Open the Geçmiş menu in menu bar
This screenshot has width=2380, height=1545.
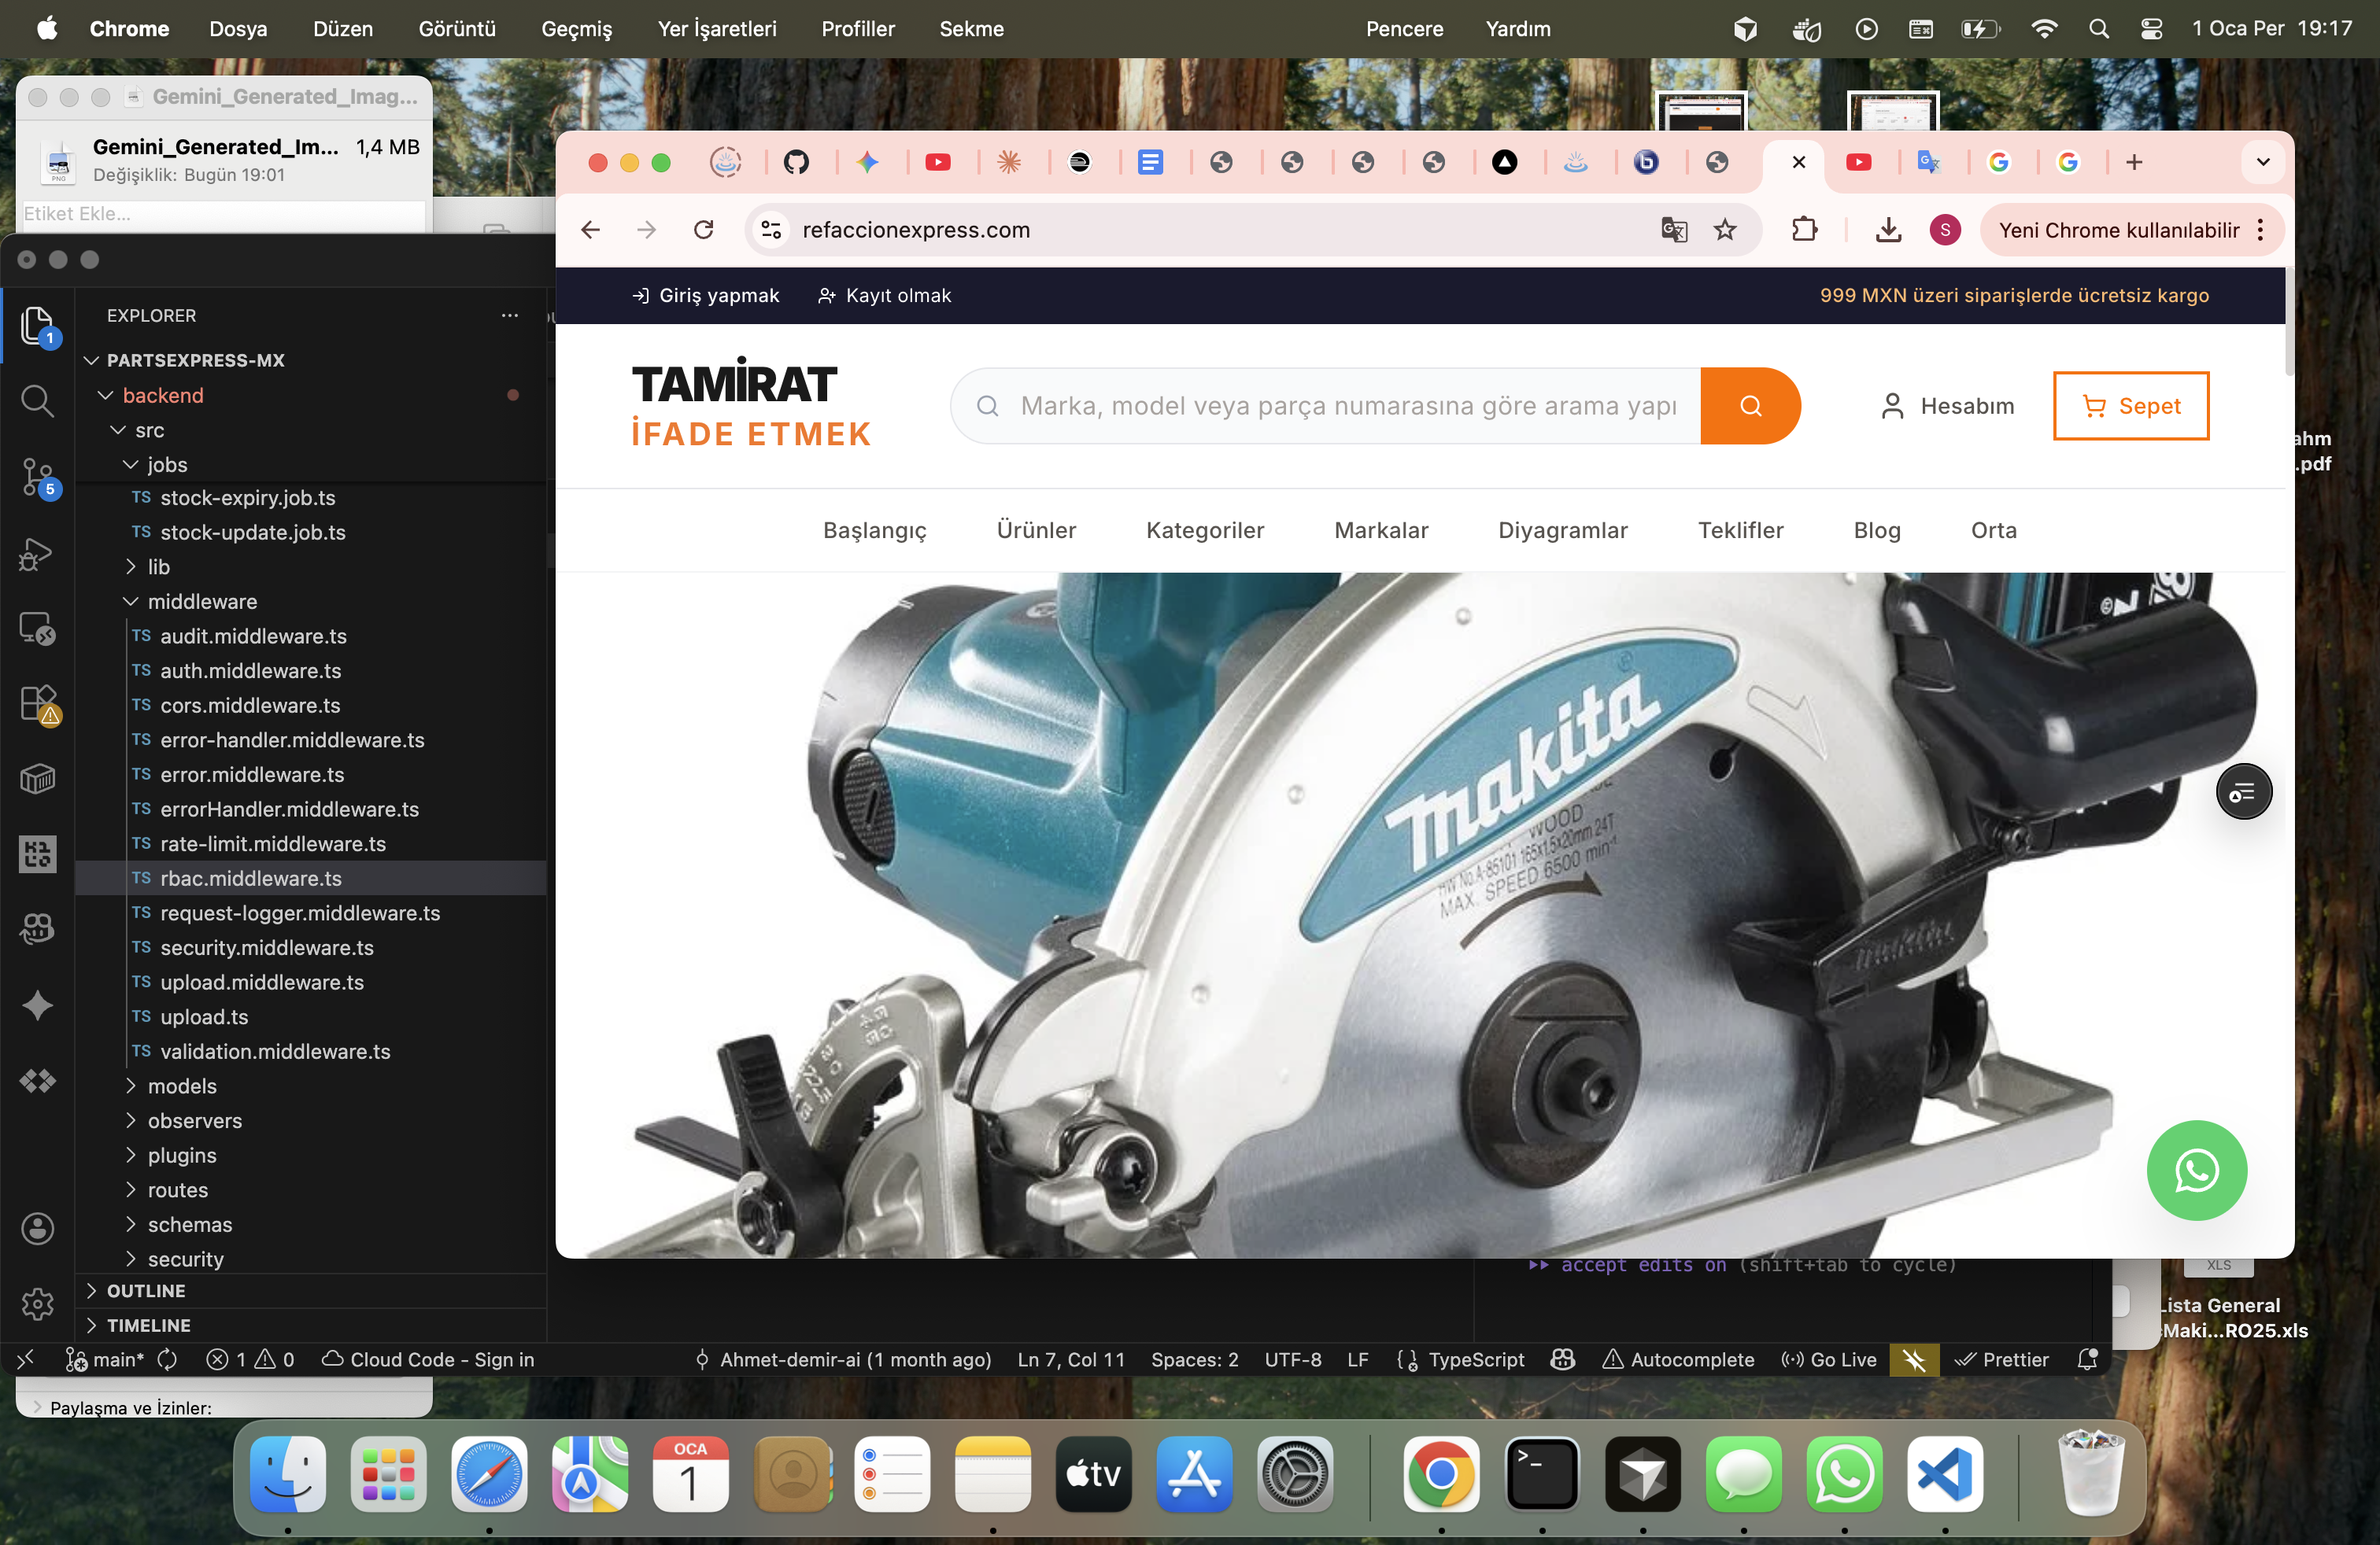click(576, 29)
